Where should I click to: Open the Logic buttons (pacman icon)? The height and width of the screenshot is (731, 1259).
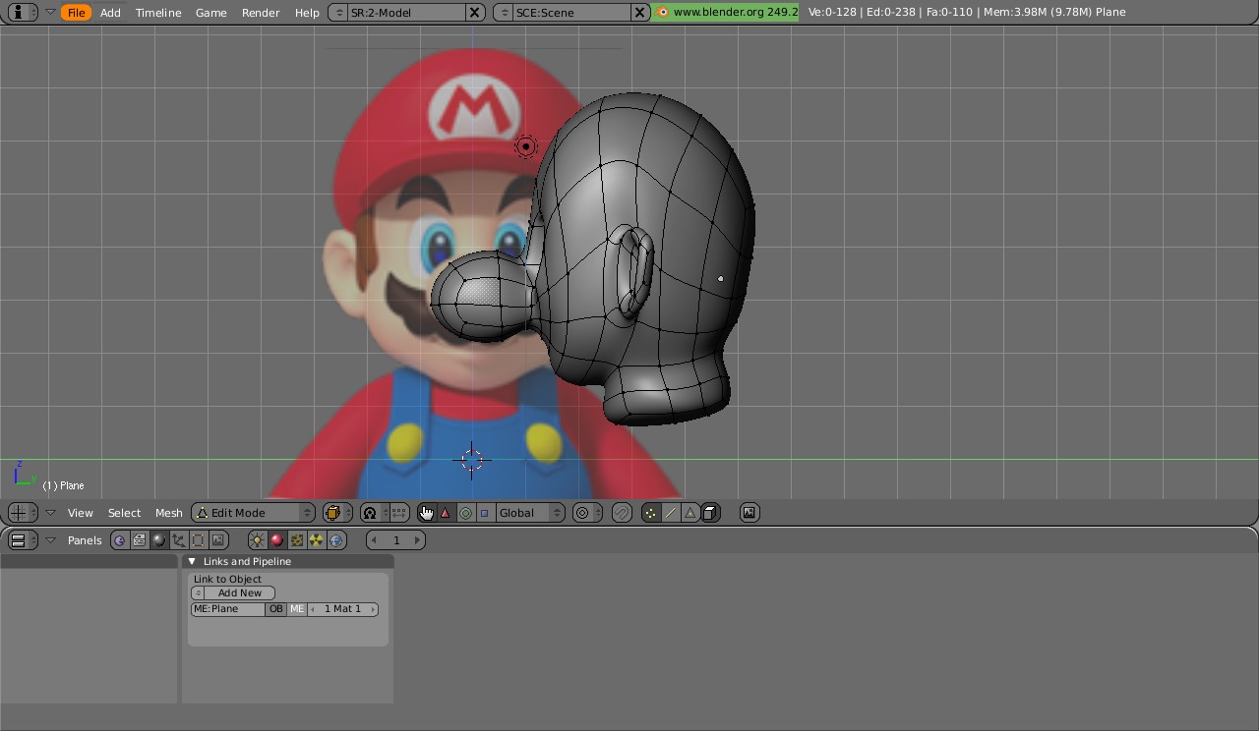pos(120,539)
